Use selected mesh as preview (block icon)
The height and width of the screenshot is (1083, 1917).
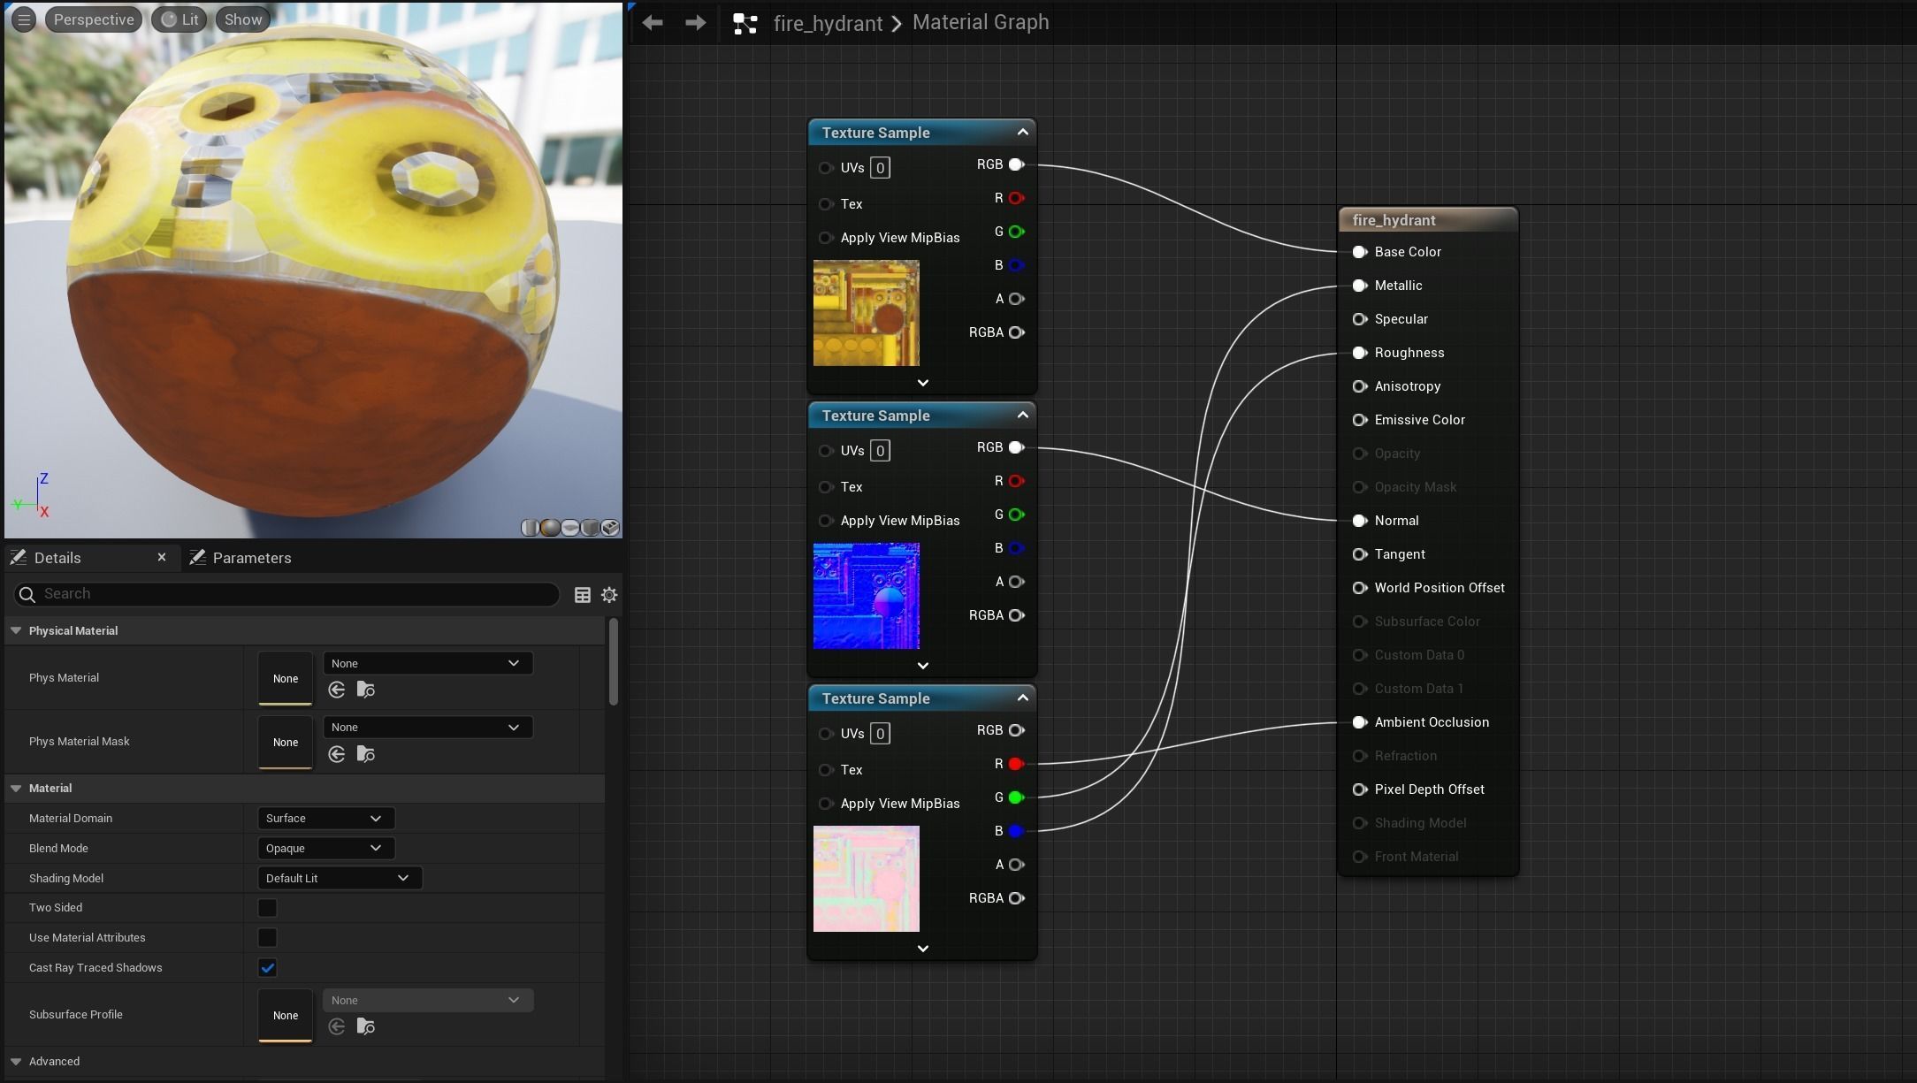click(x=611, y=528)
